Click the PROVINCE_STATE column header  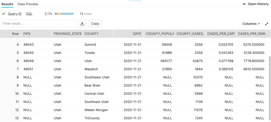(x=67, y=34)
